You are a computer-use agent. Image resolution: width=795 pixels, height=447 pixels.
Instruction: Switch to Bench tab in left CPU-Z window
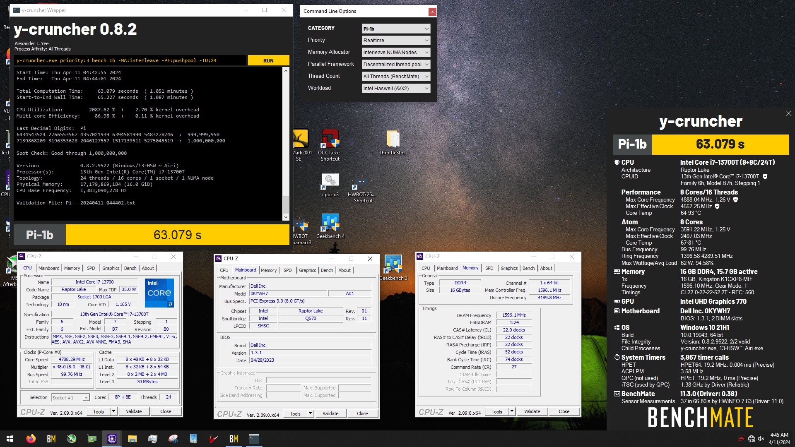(x=130, y=268)
